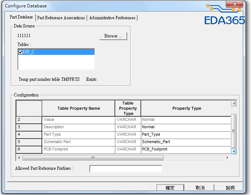Click the horizontal scrollbar thumb
Viewport: 251px width, 195px height.
point(93,158)
